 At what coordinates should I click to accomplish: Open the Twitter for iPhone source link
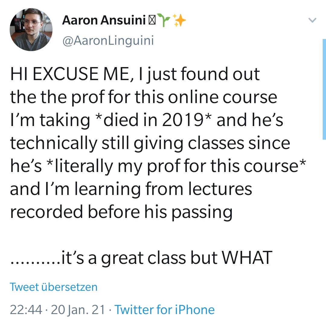click(165, 310)
